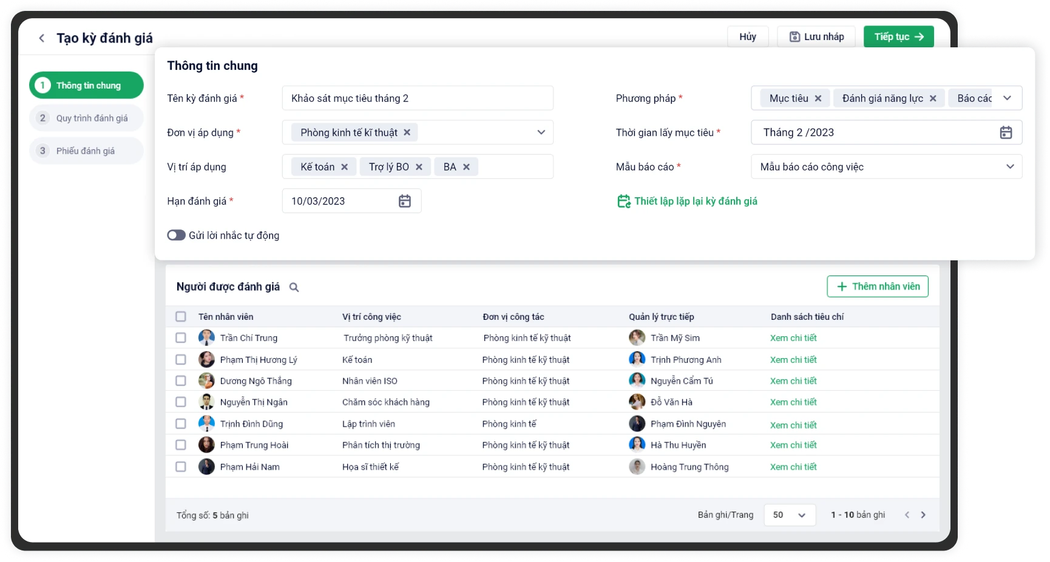
Task: Click manager avatar of Nguyễn Cẩm Tú
Action: point(637,381)
